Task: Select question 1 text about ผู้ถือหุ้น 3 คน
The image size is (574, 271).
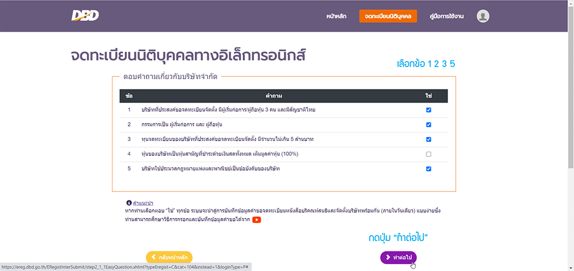Action: (x=229, y=110)
